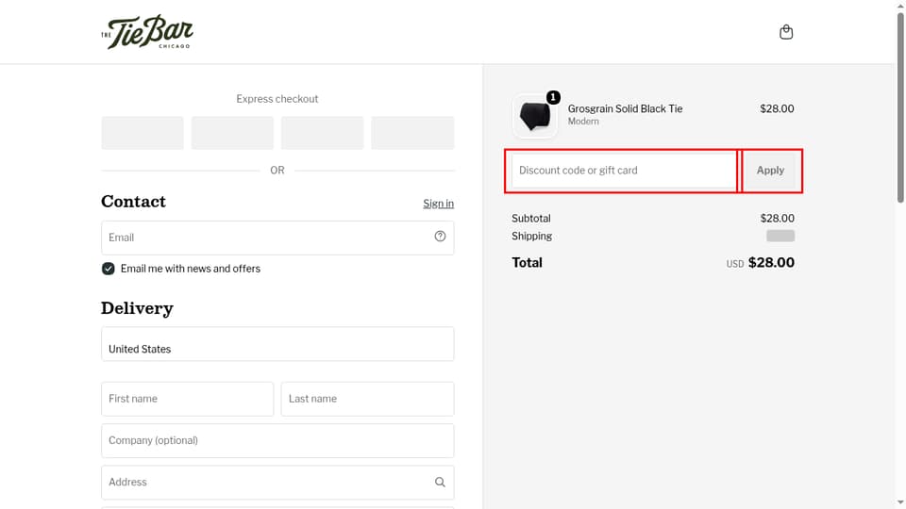Click the Contact heading
The image size is (906, 509).
[133, 202]
